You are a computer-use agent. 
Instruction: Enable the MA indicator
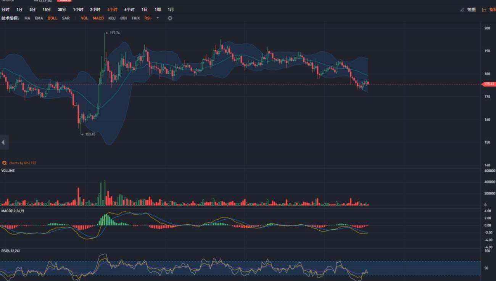pos(27,18)
